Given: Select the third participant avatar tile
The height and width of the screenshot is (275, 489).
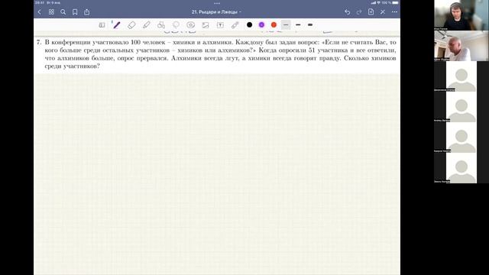Looking at the screenshot, I should (x=461, y=76).
